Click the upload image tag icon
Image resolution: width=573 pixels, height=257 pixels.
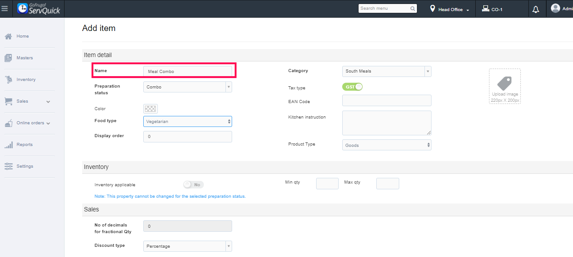point(504,84)
